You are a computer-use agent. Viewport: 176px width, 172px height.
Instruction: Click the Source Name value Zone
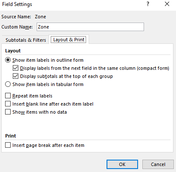pos(40,17)
